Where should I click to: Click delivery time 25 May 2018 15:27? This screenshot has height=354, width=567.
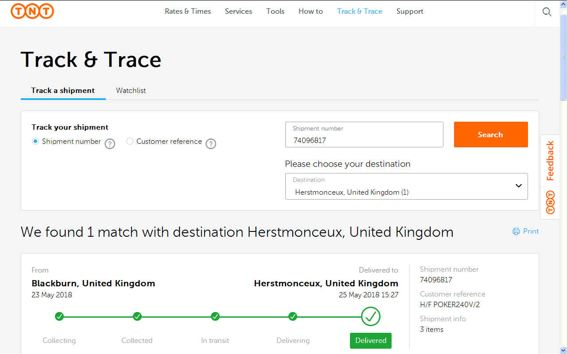[369, 295]
